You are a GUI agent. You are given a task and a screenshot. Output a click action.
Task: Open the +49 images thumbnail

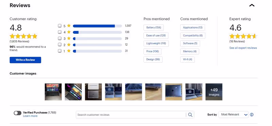click(x=214, y=92)
